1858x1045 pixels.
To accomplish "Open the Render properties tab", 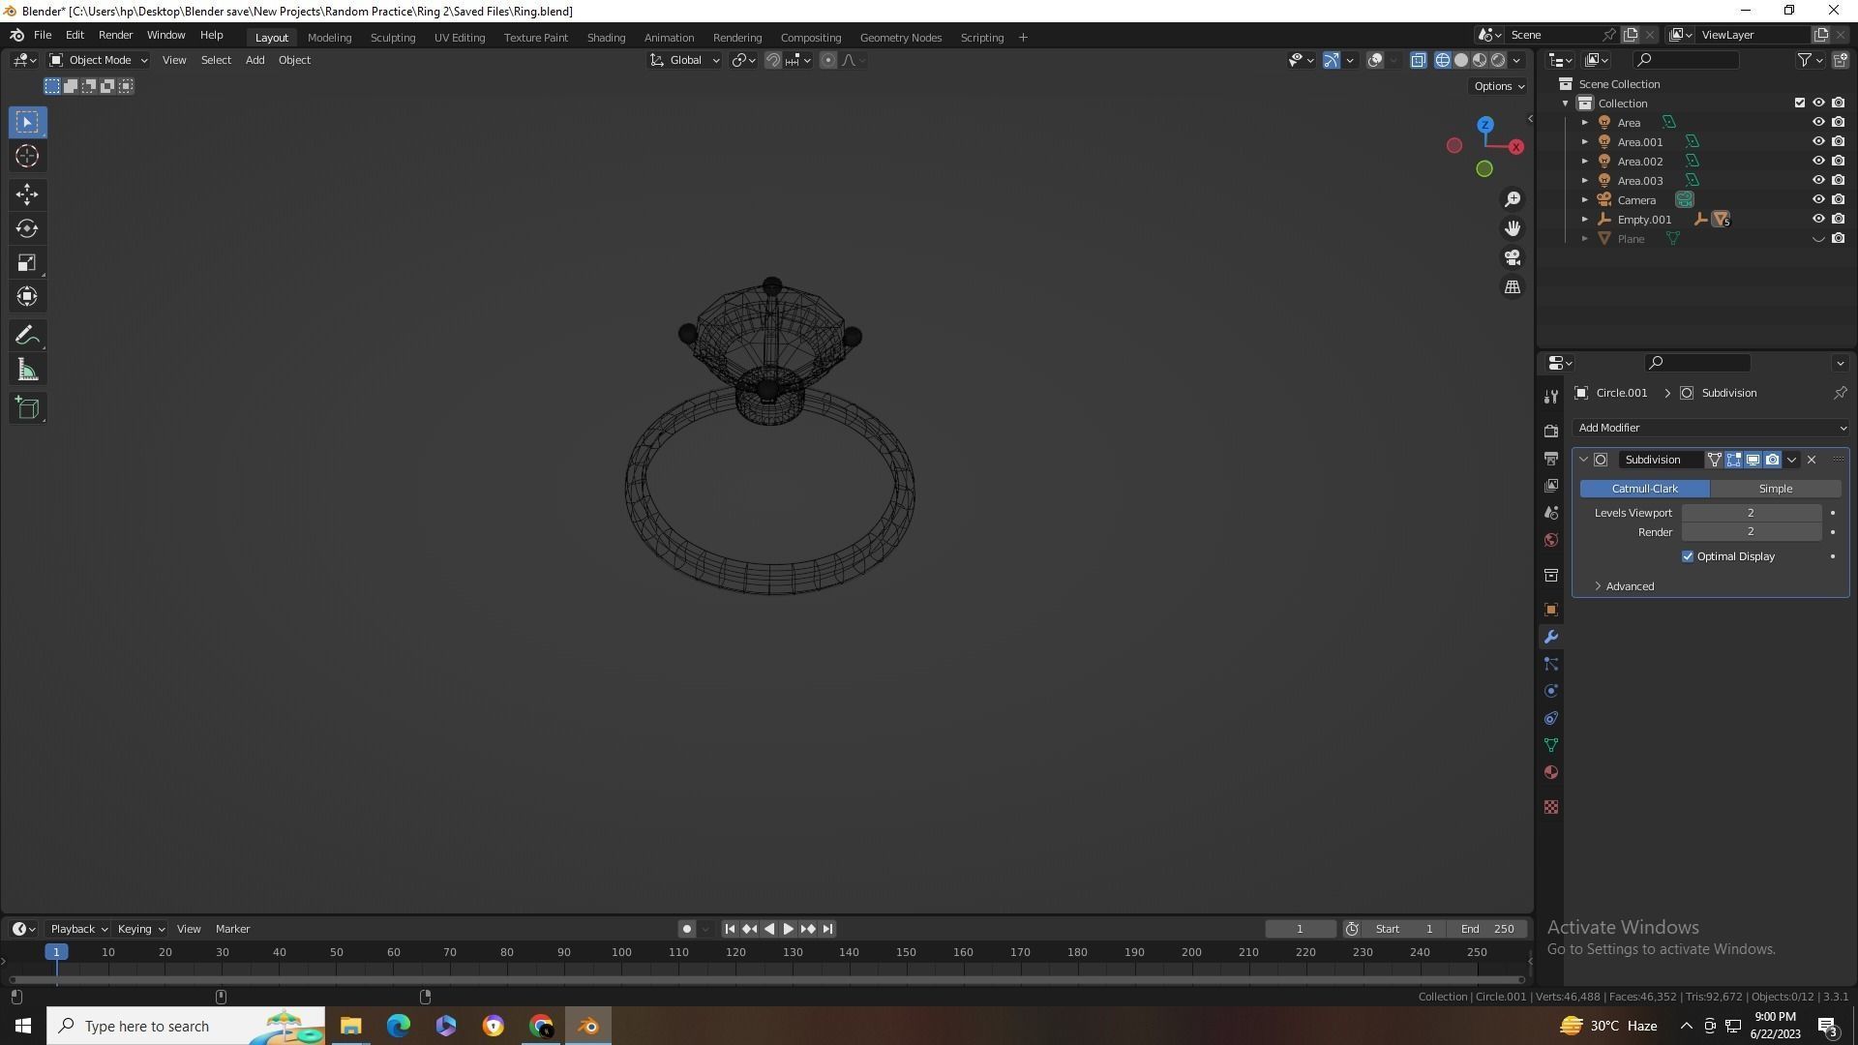I will 1551,432.
